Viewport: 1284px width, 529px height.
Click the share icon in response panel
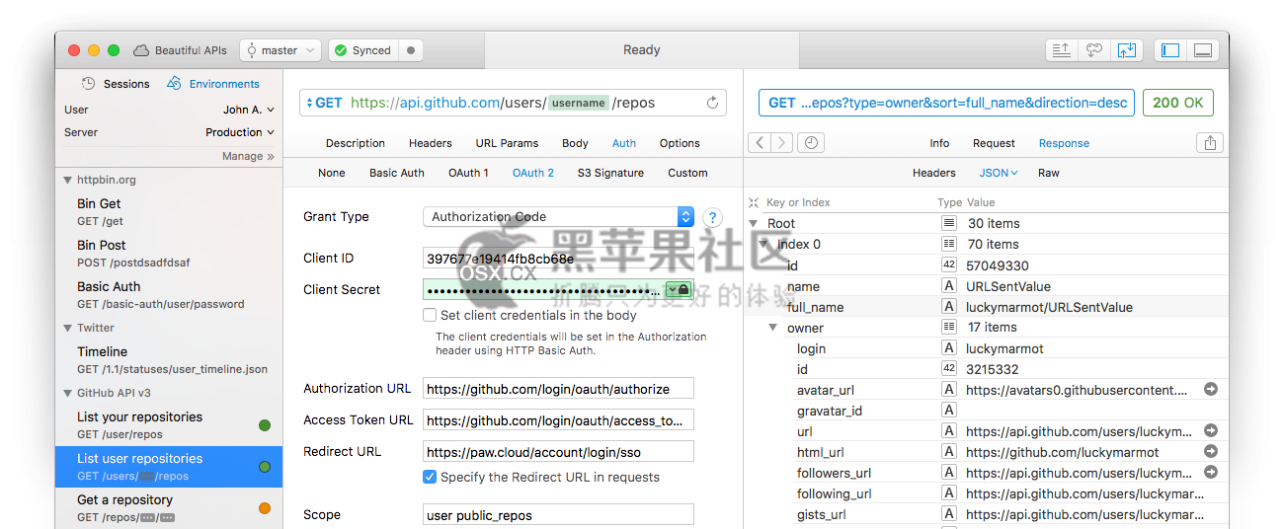pos(1210,143)
